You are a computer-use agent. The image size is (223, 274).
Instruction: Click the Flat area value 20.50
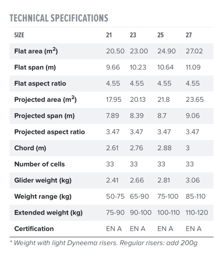(x=115, y=51)
